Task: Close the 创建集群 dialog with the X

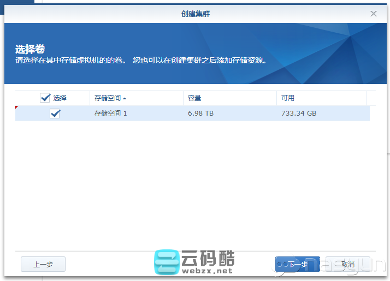Action: coord(374,14)
